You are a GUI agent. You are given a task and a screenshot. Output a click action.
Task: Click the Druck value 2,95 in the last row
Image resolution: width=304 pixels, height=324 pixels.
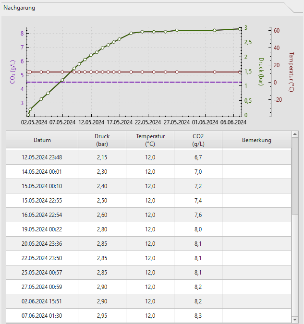(102, 316)
